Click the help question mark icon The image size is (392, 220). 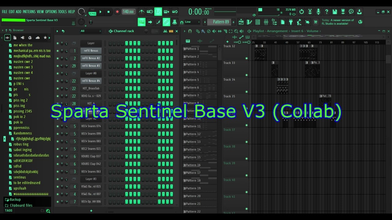[326, 12]
